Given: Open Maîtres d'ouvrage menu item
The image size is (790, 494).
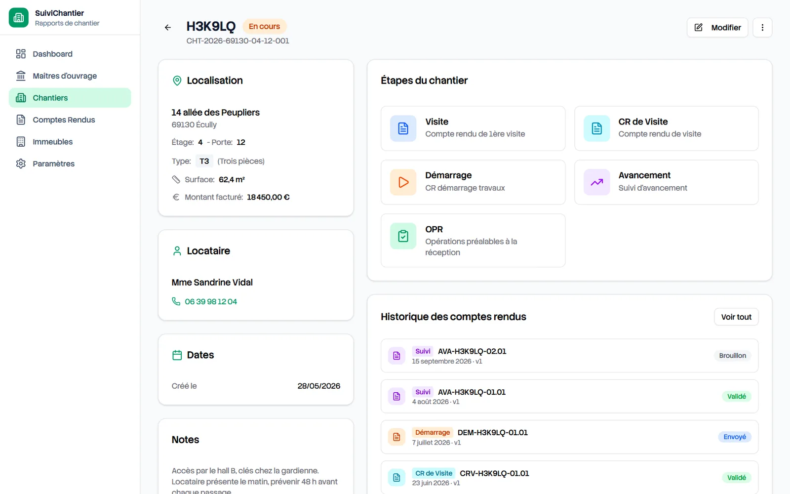Looking at the screenshot, I should coord(70,76).
